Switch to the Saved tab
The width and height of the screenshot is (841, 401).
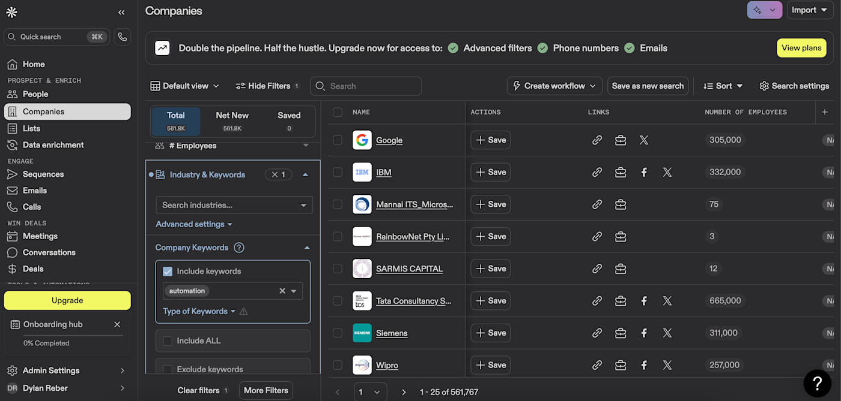[x=289, y=120]
